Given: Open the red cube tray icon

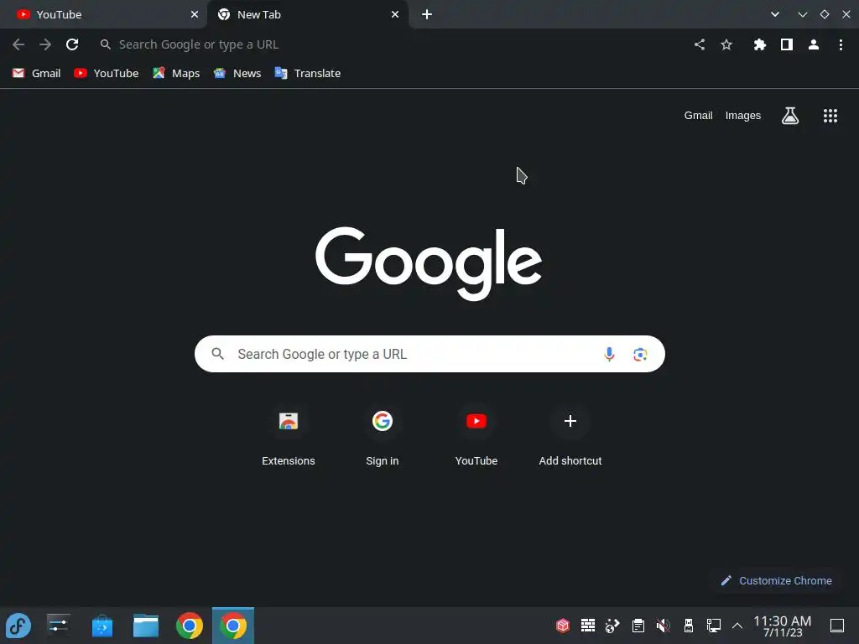Looking at the screenshot, I should (563, 626).
